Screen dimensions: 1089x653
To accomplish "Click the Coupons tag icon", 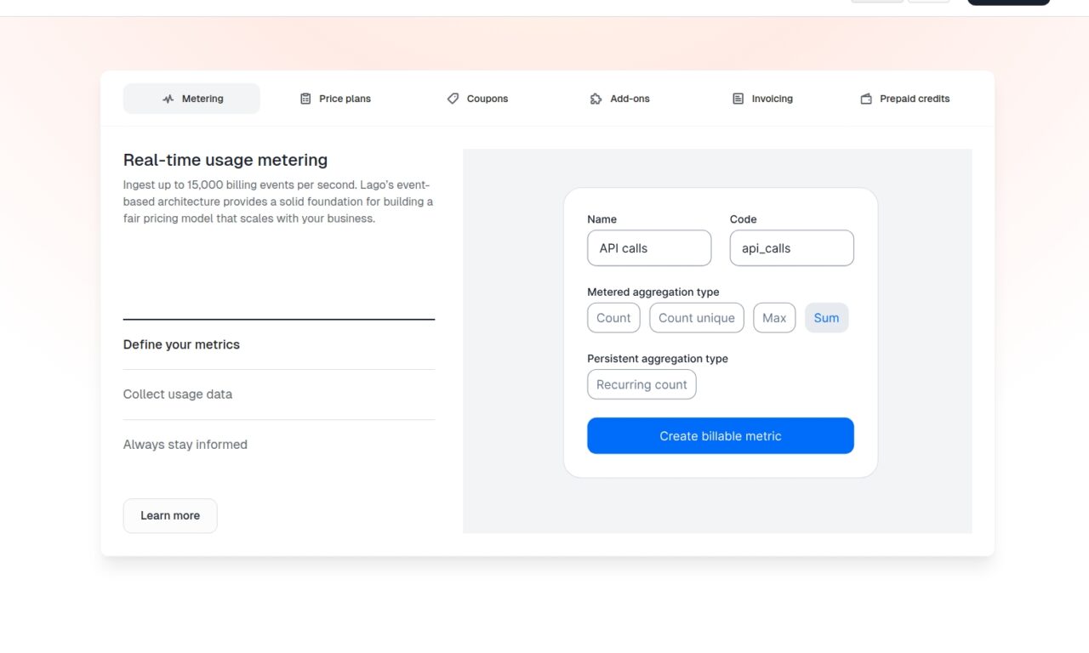I will point(453,99).
